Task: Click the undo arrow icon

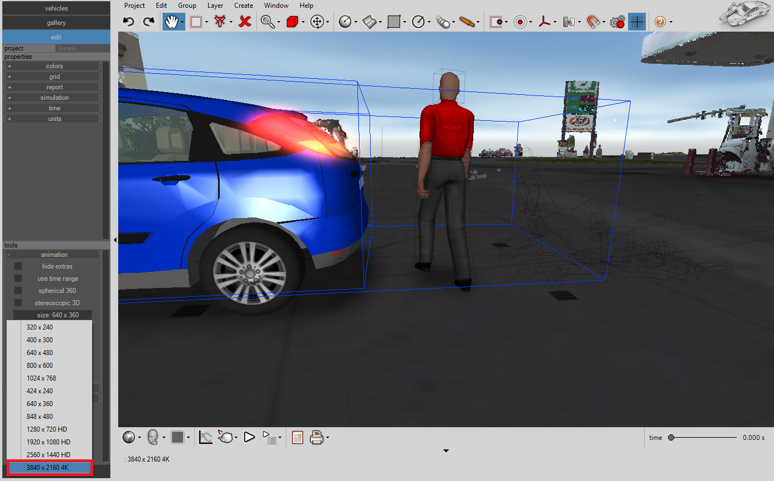Action: (129, 22)
